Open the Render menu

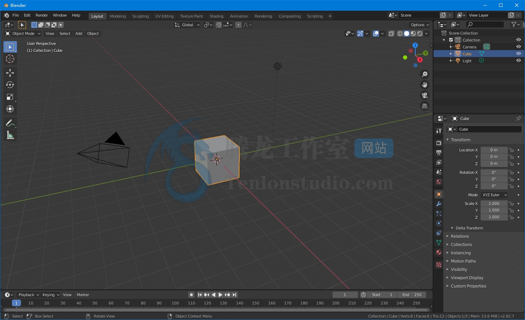click(x=42, y=15)
